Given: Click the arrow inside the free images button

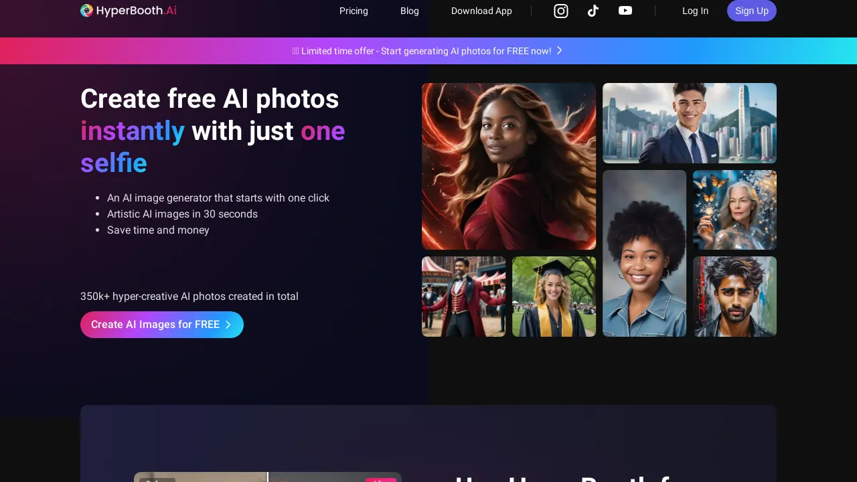Looking at the screenshot, I should point(228,325).
